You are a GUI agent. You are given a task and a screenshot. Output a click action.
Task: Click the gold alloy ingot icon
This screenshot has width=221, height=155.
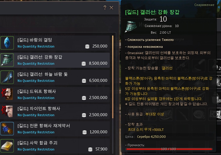point(7,146)
